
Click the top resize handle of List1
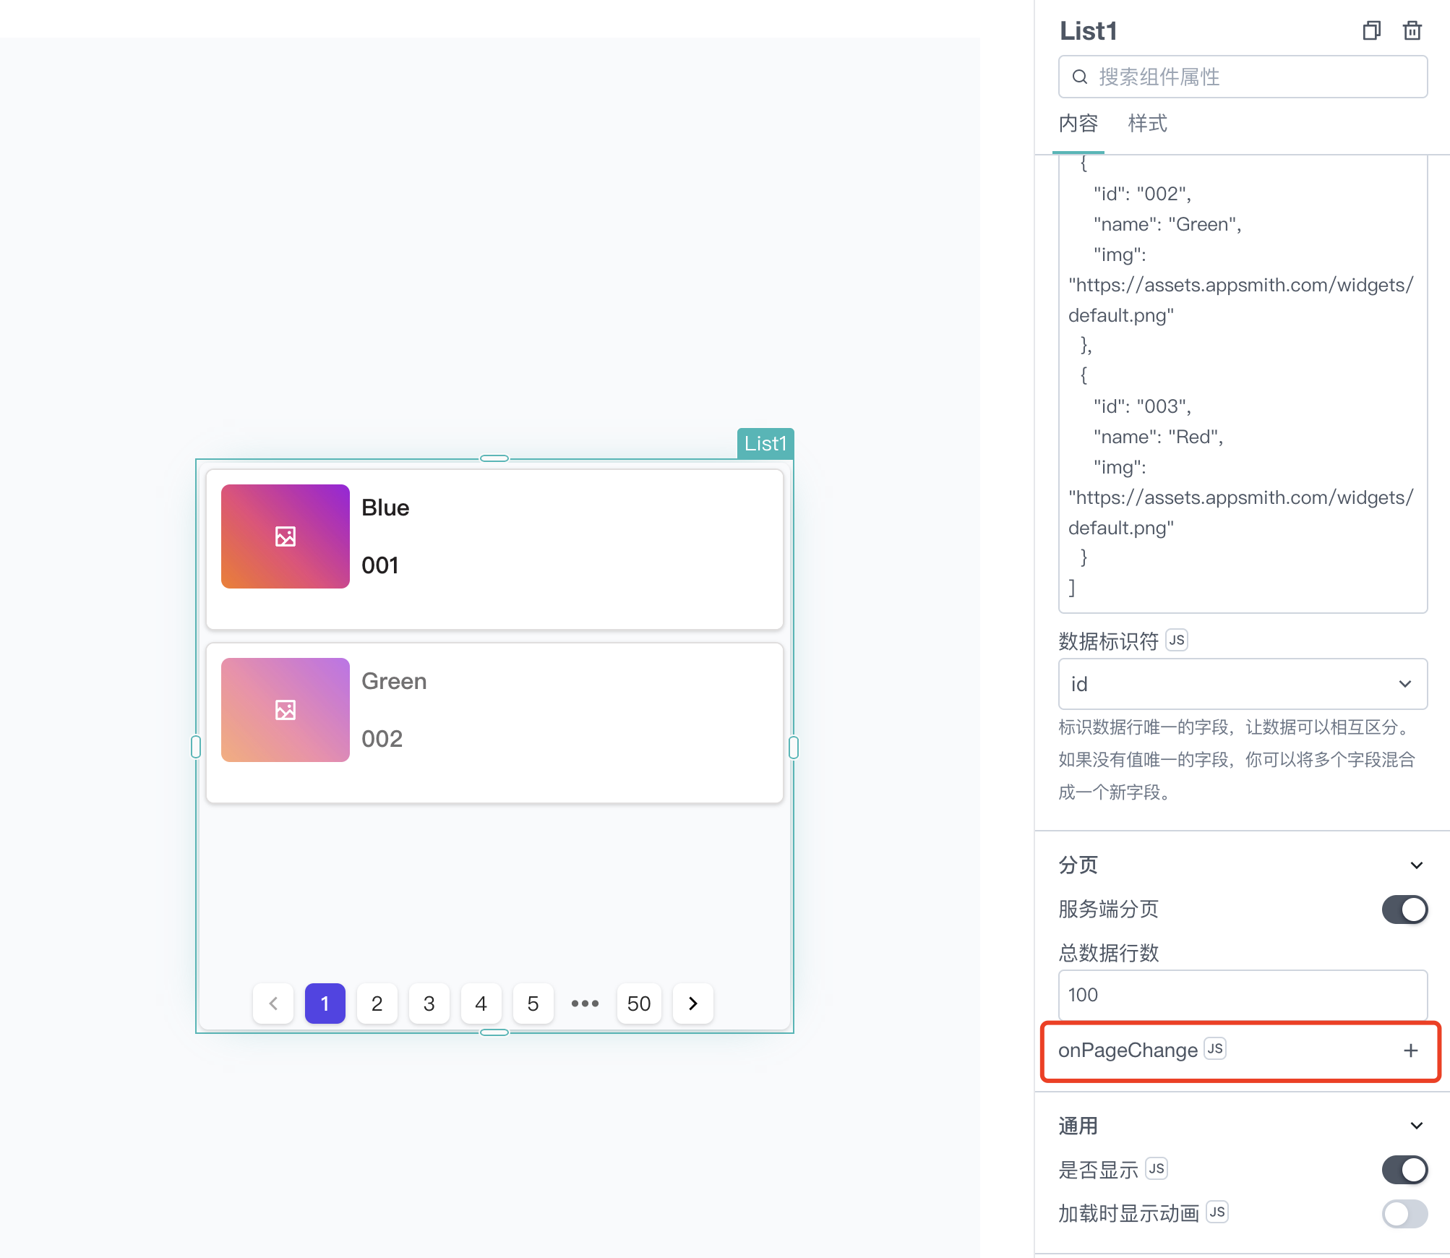(494, 458)
